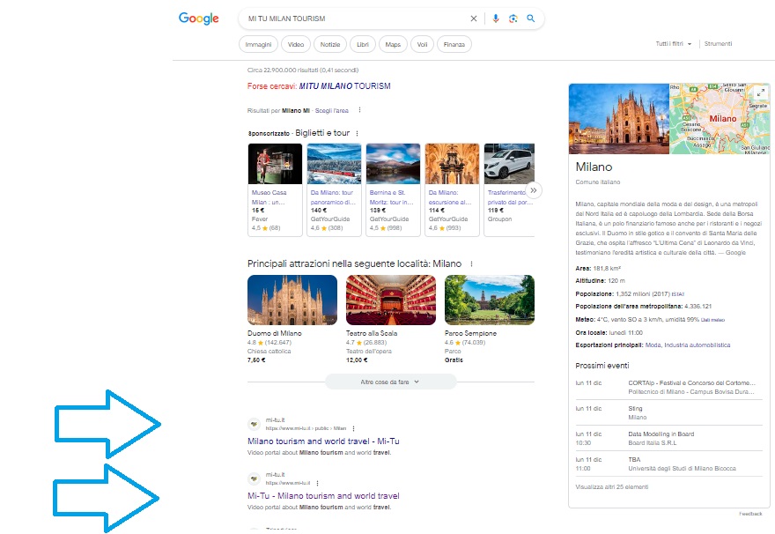Send feedback via the Feedback link
This screenshot has height=534, width=775.
[x=750, y=514]
